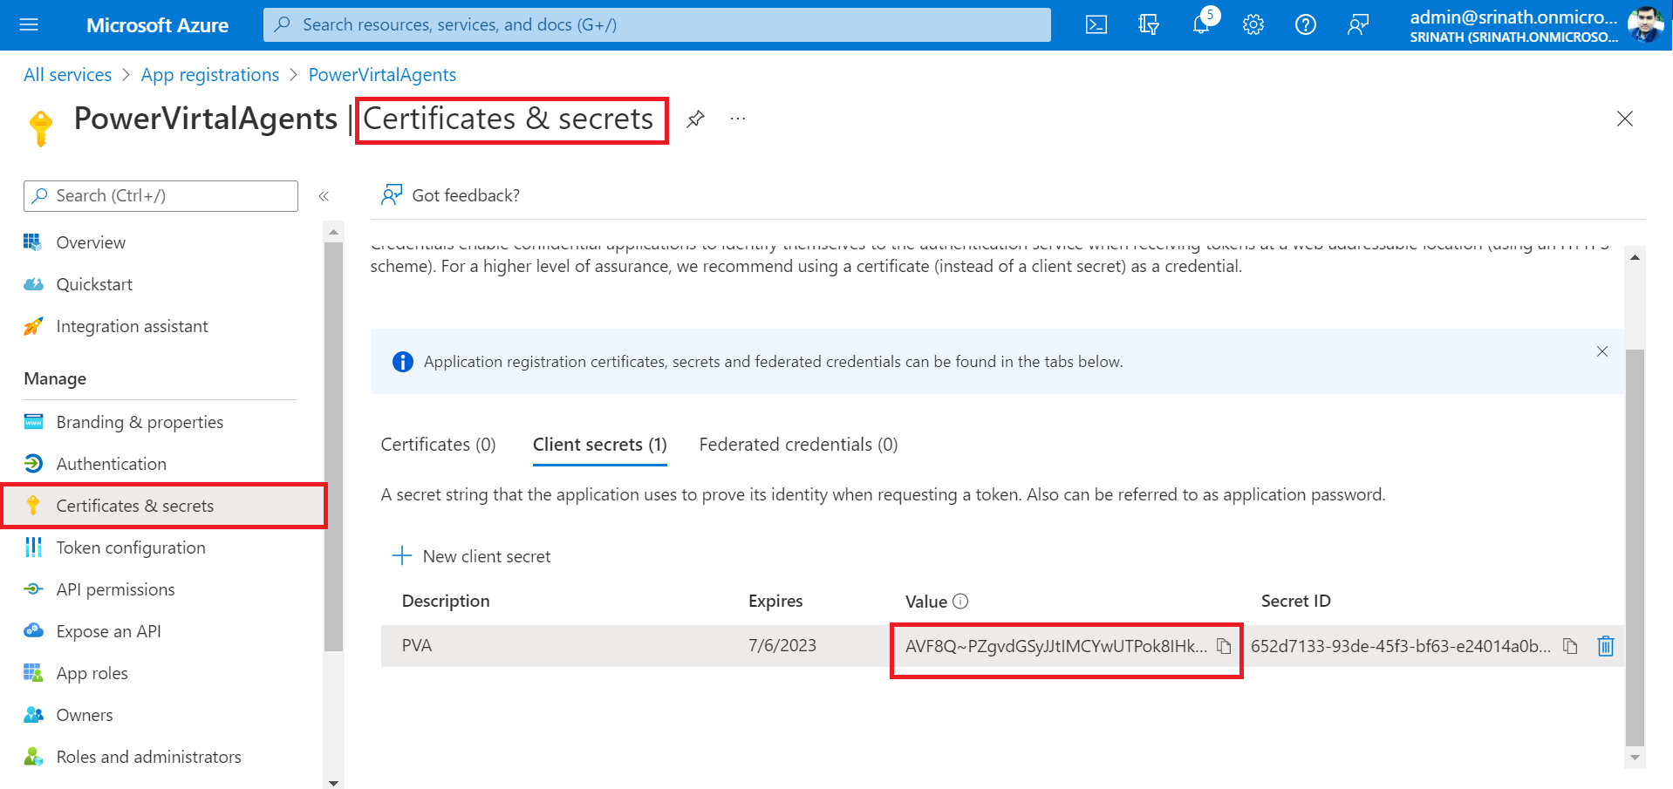The width and height of the screenshot is (1673, 789).
Task: Open the Help question mark menu
Action: [x=1305, y=25]
